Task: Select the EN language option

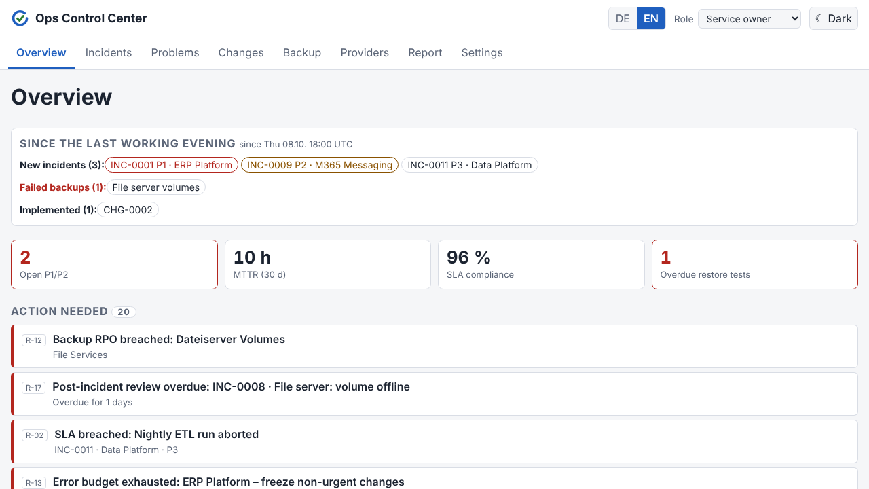Action: [651, 18]
